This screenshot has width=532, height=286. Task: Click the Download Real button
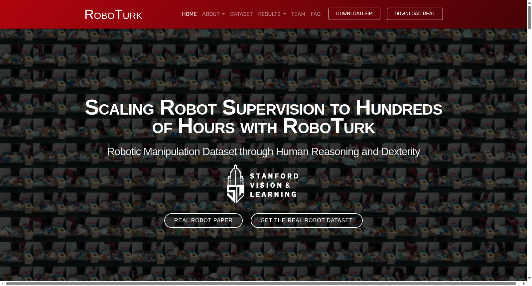(415, 14)
